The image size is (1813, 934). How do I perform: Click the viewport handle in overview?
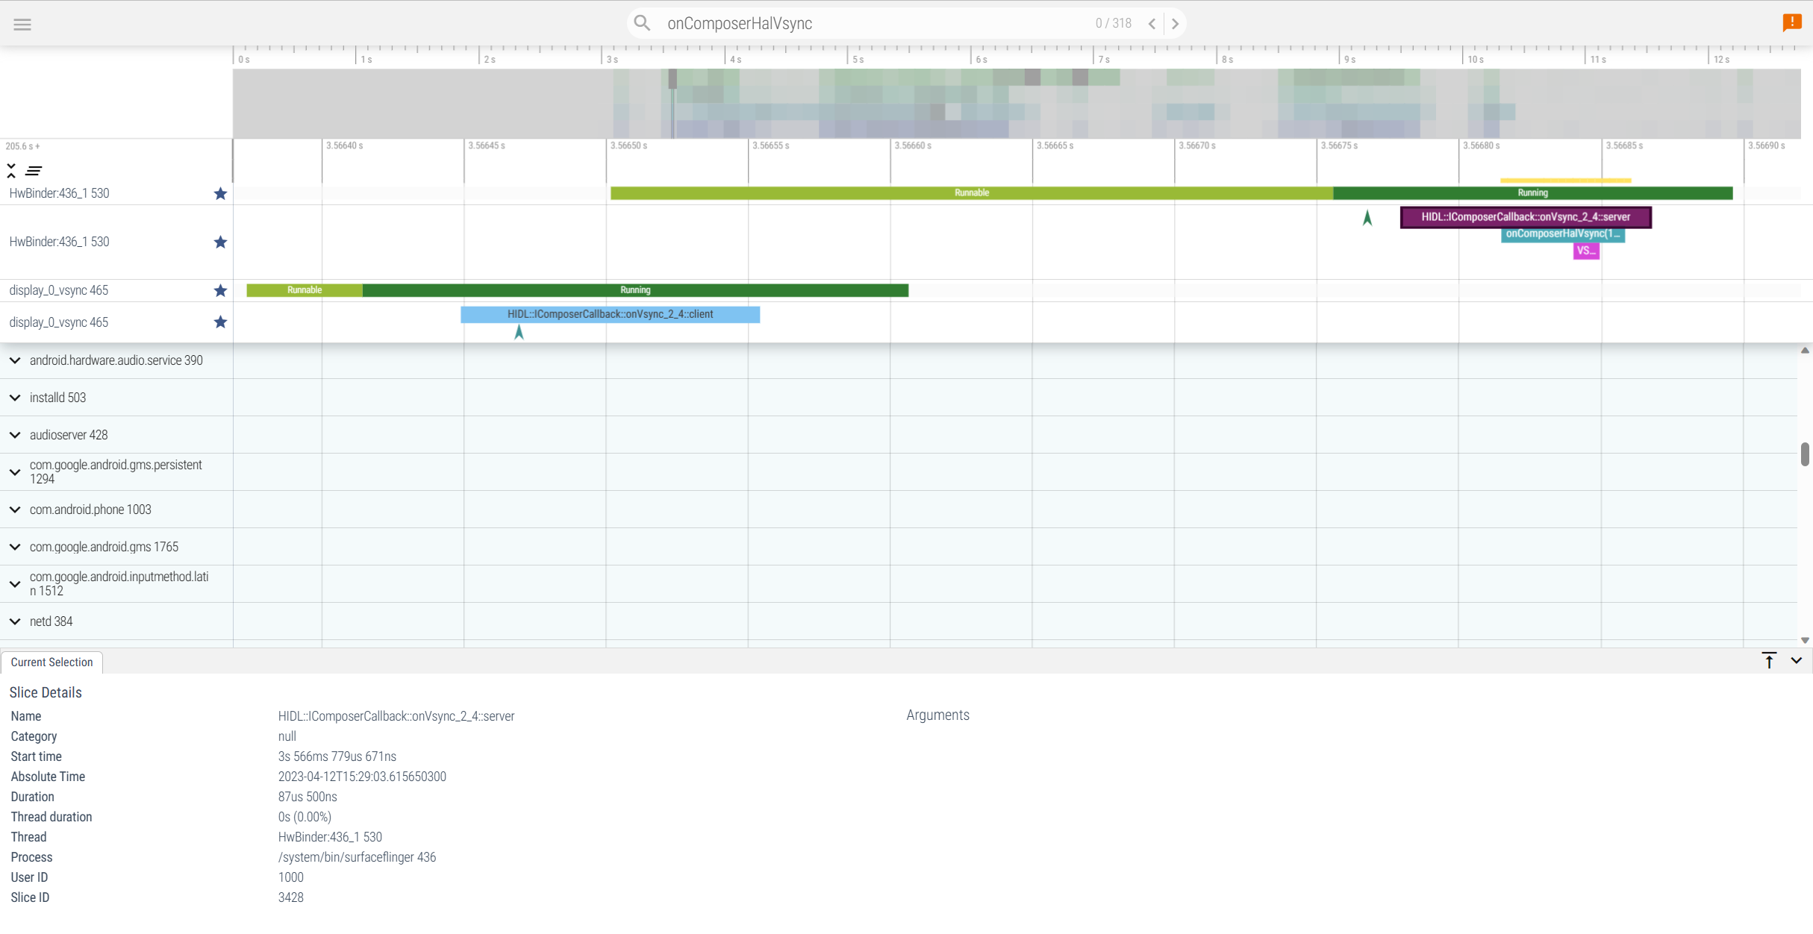673,78
